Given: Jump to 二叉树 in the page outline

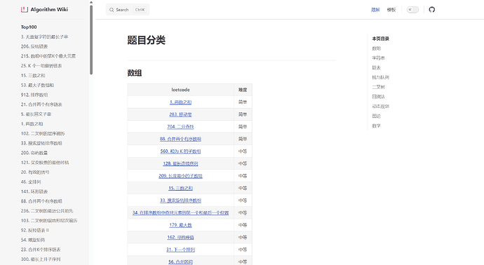Looking at the screenshot, I should click(379, 87).
